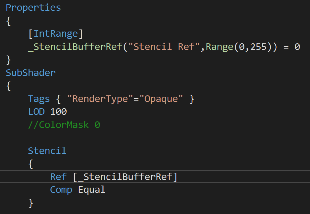Click the //ColorMask 0 comment
The image size is (310, 214).
coord(64,125)
